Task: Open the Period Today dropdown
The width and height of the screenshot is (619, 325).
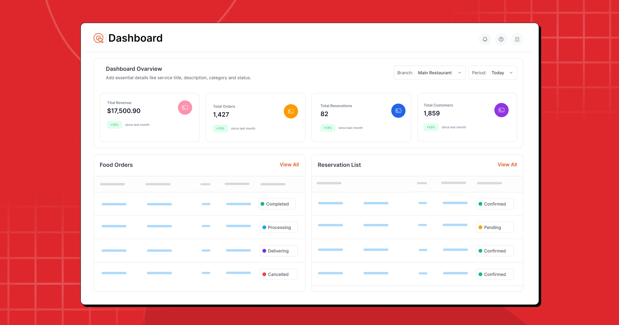Action: [493, 73]
